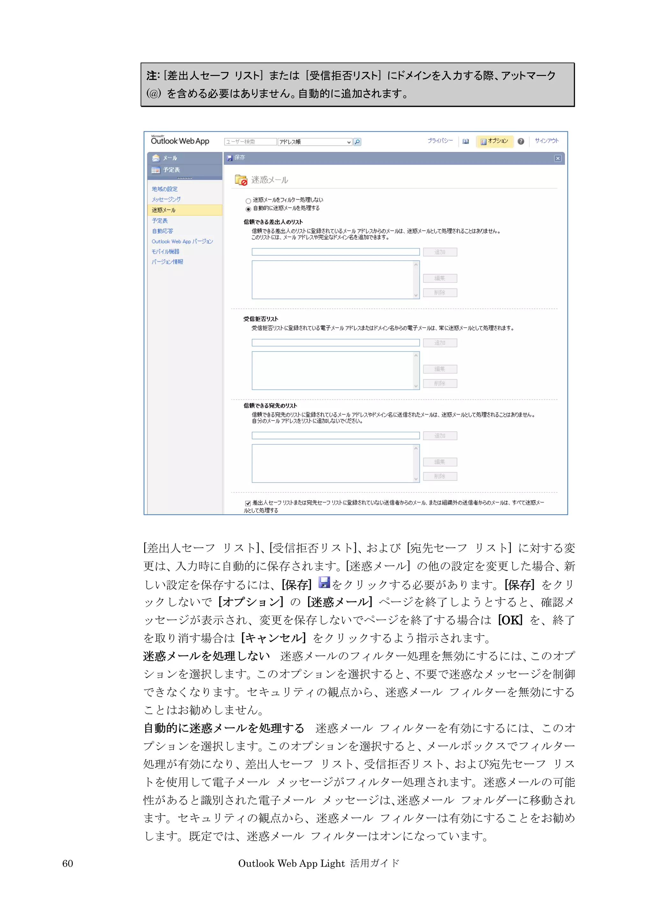Select 迷惑メール in the options list

[x=185, y=210]
